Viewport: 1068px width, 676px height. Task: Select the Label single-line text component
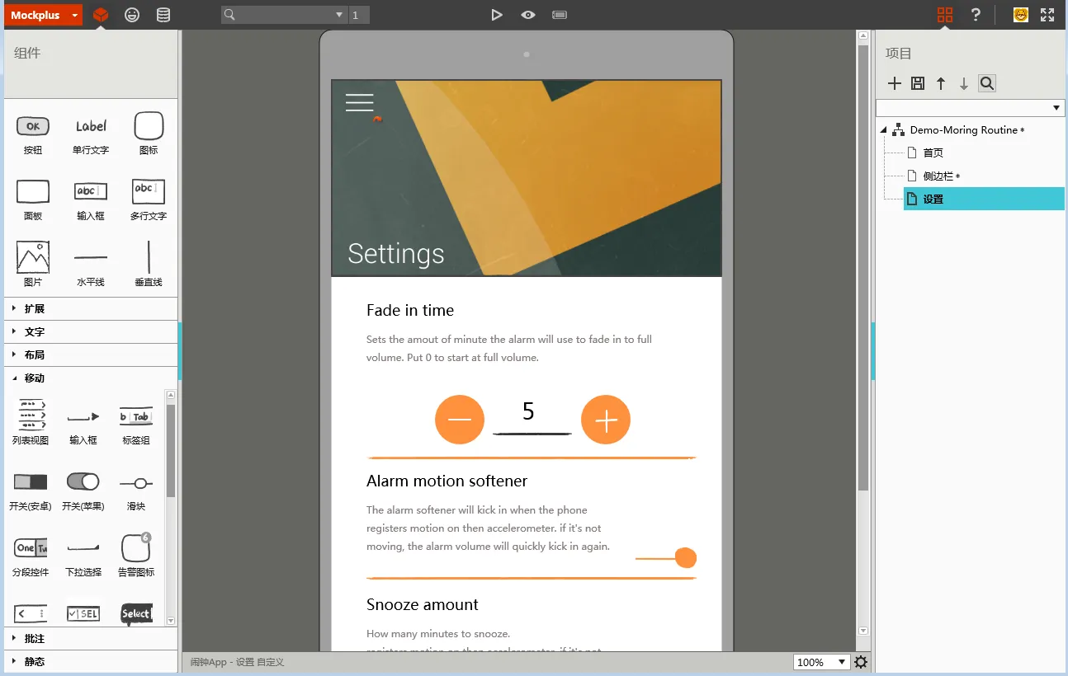tap(91, 134)
